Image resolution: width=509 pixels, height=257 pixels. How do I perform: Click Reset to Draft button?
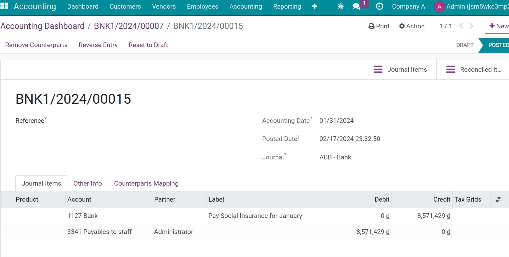click(148, 45)
